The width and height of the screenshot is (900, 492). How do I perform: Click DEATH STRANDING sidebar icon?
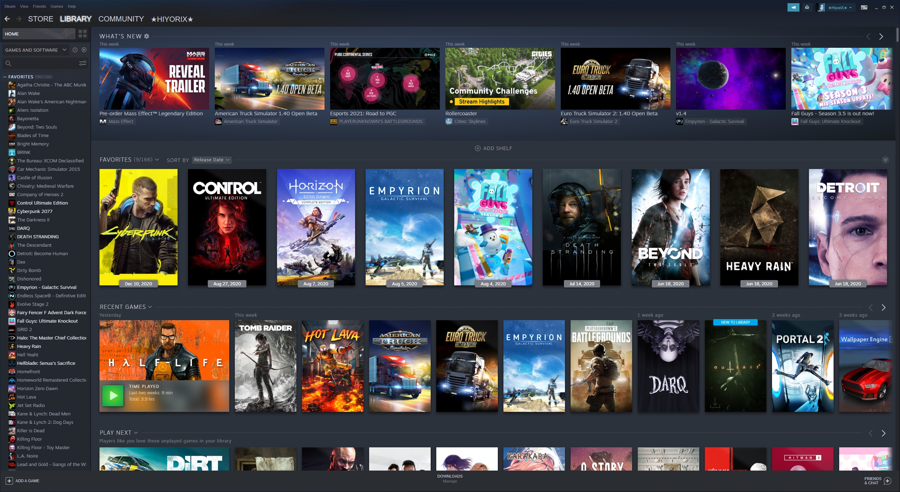click(x=12, y=237)
